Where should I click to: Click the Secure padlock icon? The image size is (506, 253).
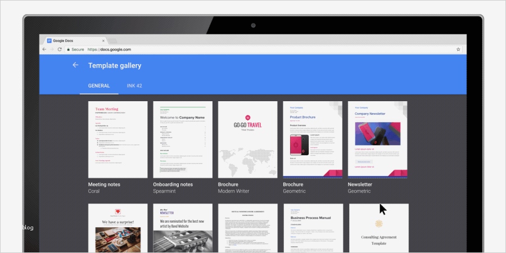click(68, 49)
